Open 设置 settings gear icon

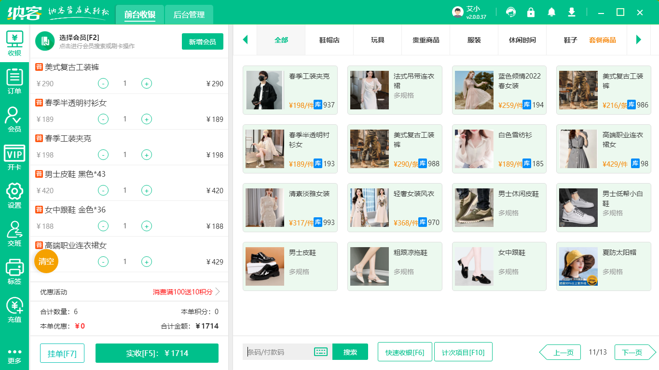tap(14, 195)
